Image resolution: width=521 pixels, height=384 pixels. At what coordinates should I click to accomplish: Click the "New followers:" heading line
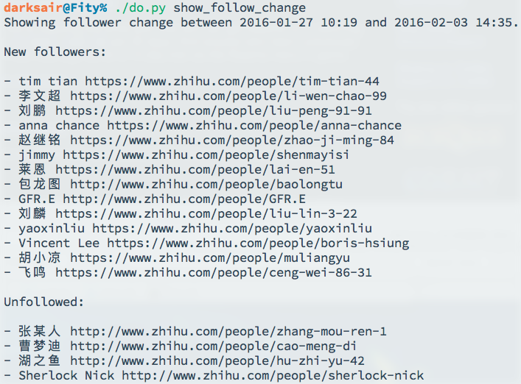[55, 51]
